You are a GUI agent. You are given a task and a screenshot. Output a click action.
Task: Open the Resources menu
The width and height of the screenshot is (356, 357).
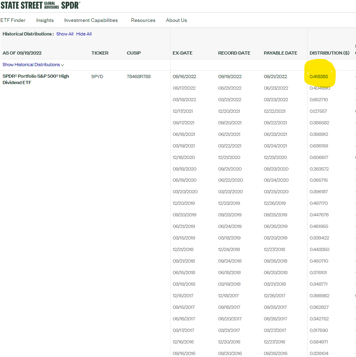pos(143,20)
